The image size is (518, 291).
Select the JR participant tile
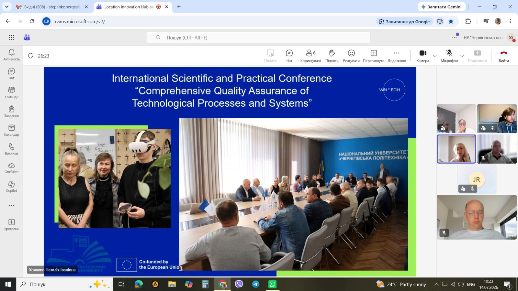click(x=477, y=179)
